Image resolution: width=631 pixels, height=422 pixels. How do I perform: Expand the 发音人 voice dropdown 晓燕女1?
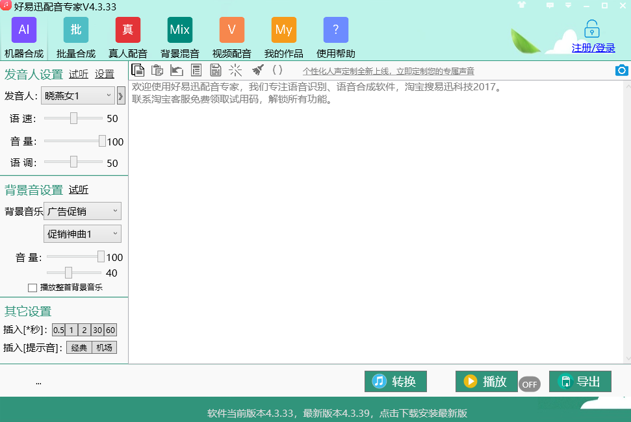pos(78,96)
